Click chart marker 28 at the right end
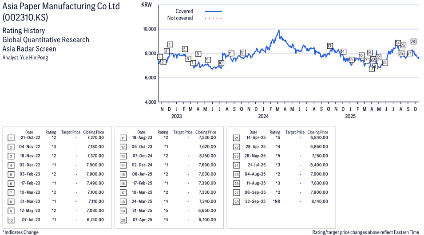This screenshot has width=424, height=235. click(413, 42)
